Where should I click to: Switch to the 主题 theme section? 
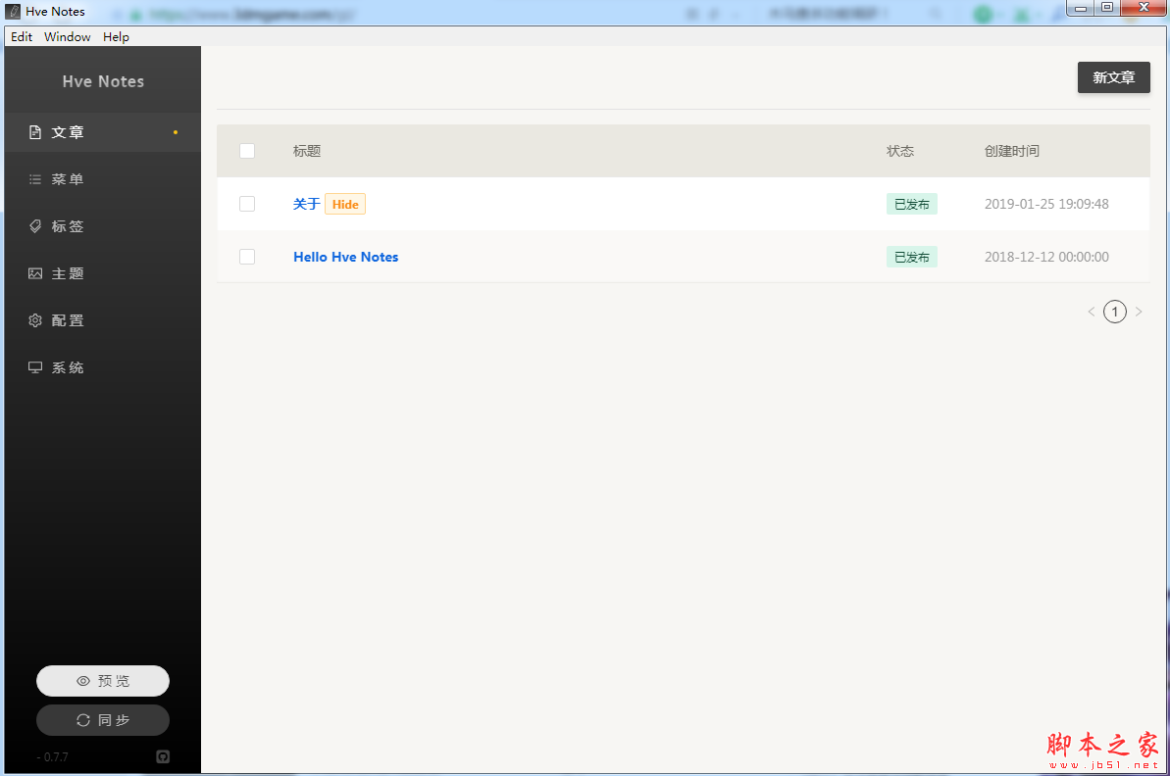point(103,273)
